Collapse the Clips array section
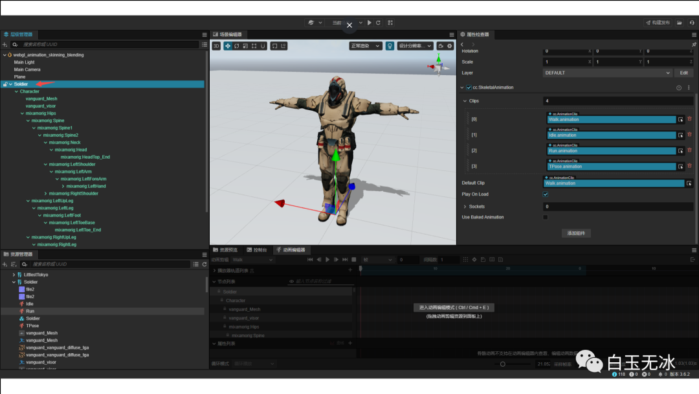 coord(465,101)
